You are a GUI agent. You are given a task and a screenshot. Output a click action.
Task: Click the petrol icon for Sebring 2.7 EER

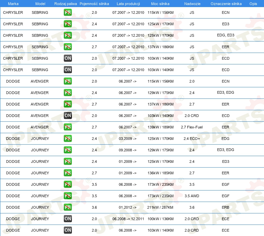pyautogui.click(x=68, y=47)
